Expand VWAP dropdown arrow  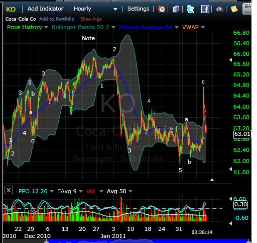[203, 27]
